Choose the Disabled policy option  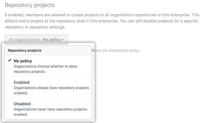click(x=22, y=104)
